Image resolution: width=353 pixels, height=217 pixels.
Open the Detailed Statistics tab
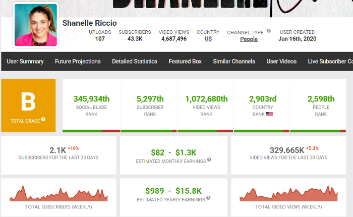pos(135,62)
